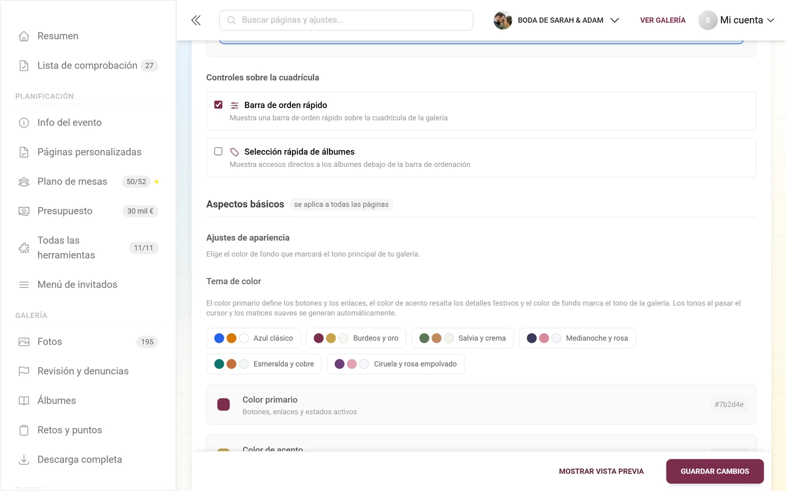786x491 pixels.
Task: Choose the Burdeos y oro theme
Action: (356, 338)
